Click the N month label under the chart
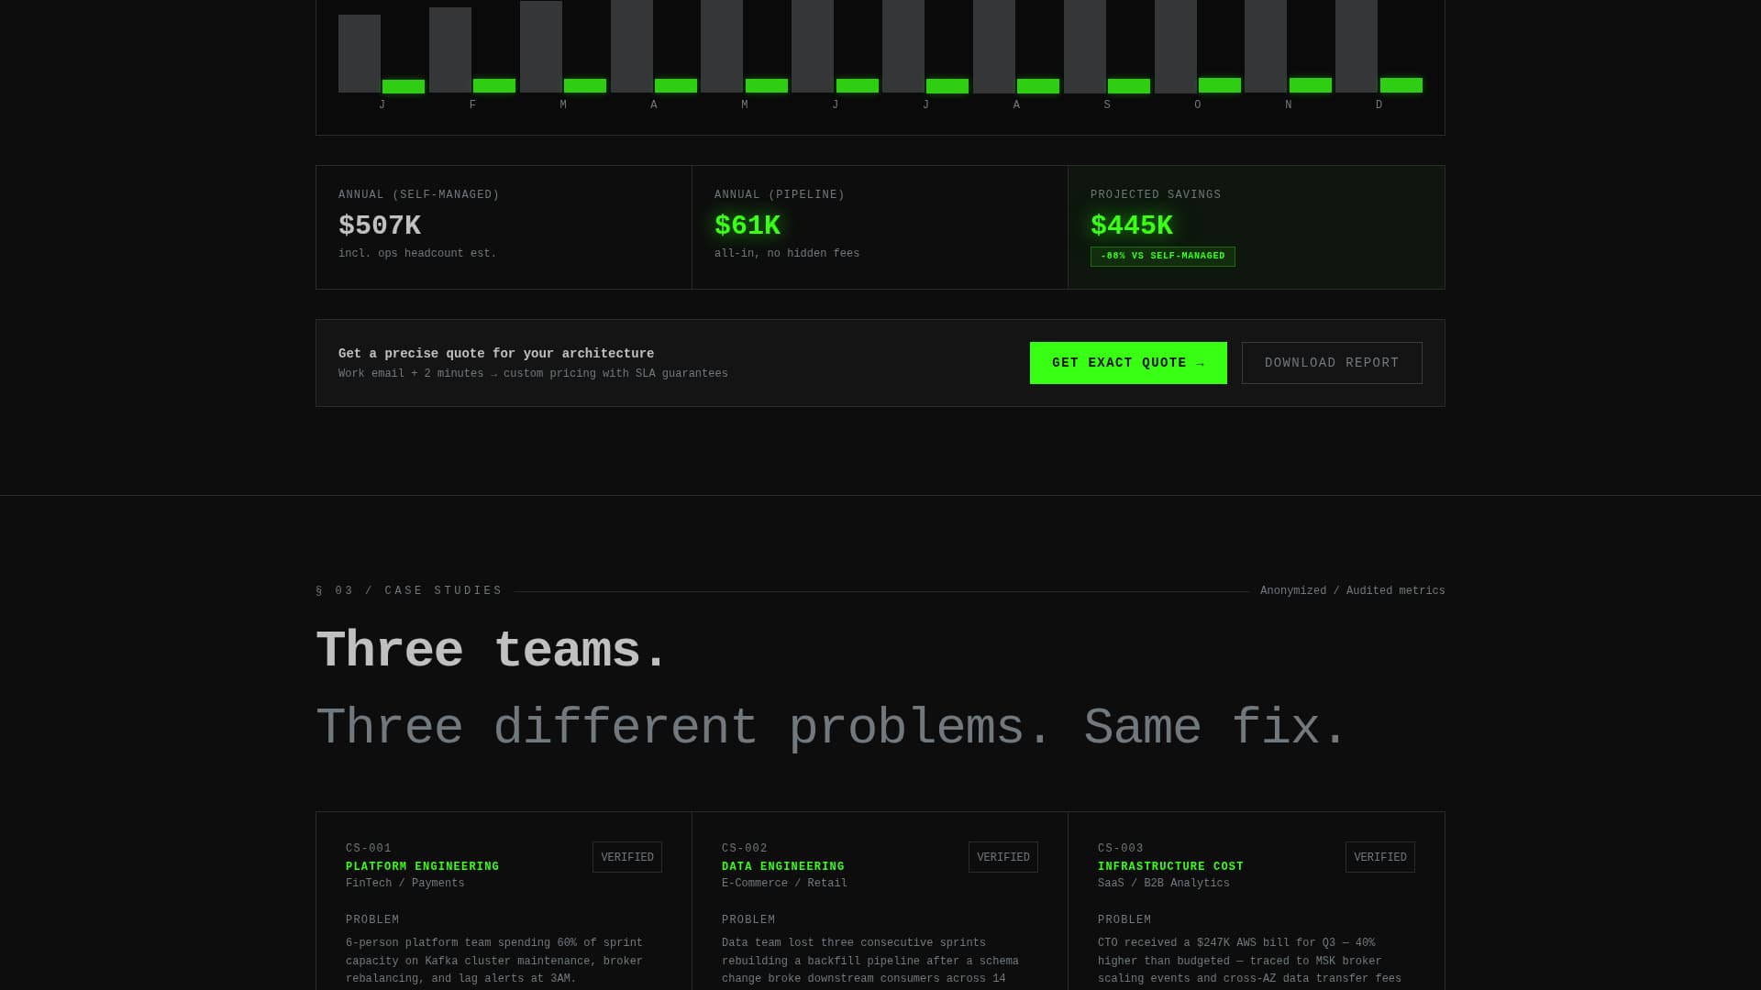 pyautogui.click(x=1289, y=105)
